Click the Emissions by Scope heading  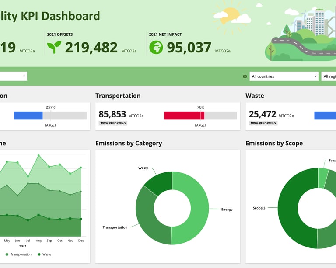pyautogui.click(x=274, y=144)
